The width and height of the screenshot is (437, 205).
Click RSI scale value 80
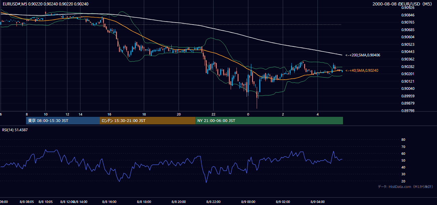coord(403,140)
